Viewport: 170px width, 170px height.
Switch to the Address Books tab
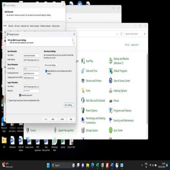click(x=56, y=26)
